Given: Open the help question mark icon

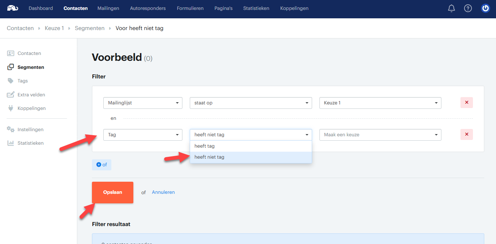Looking at the screenshot, I should (x=468, y=8).
